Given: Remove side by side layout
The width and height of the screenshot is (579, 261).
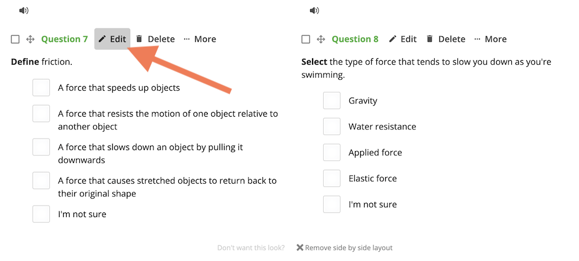Looking at the screenshot, I should point(345,248).
